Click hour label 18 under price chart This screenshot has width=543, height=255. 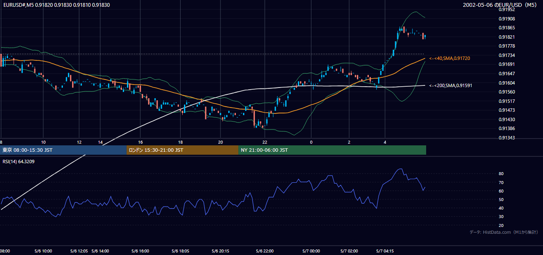[181, 142]
